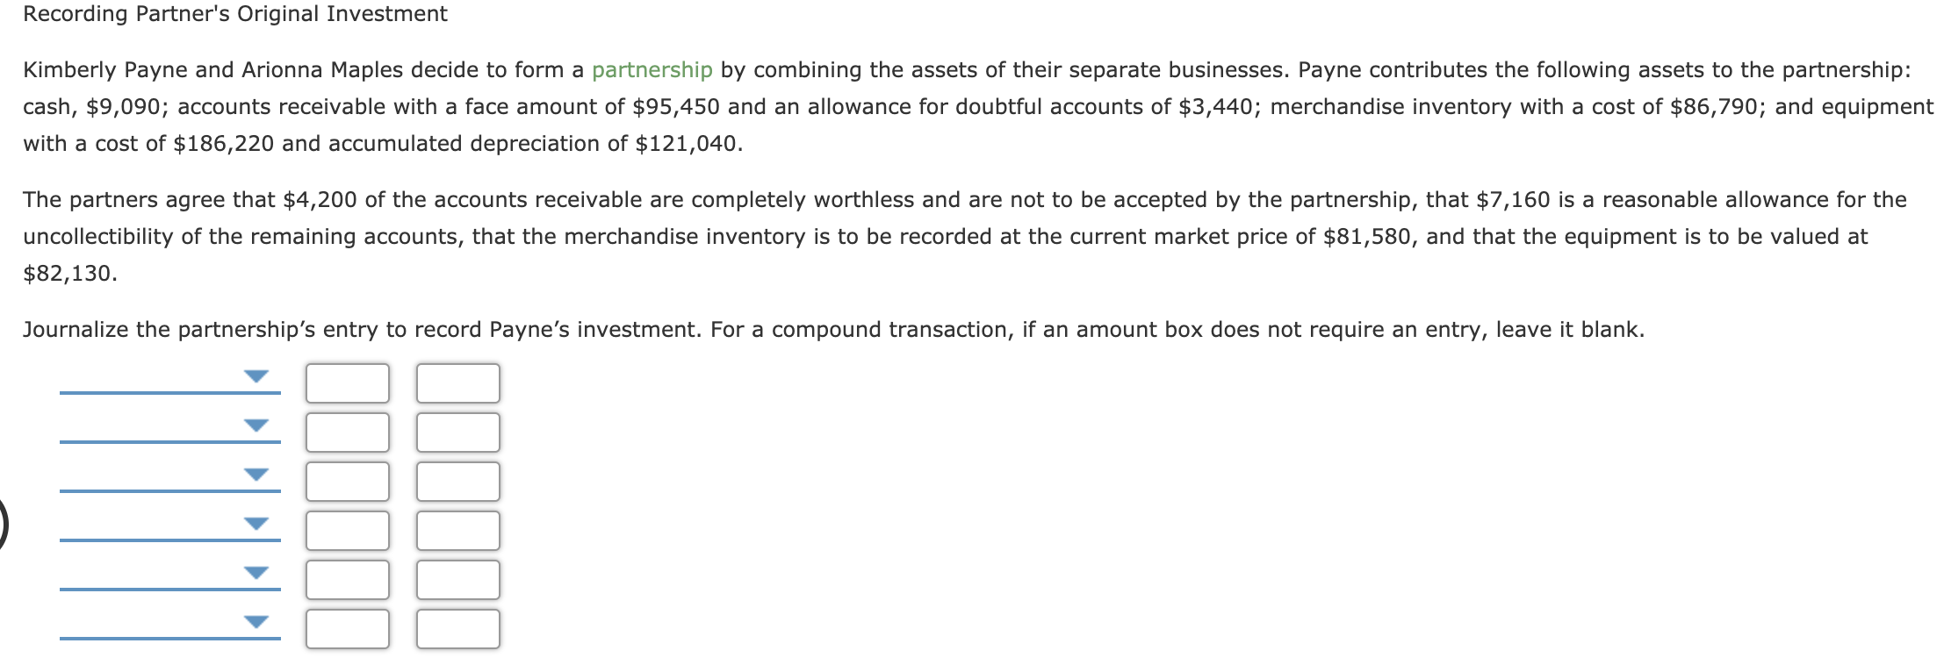Image resolution: width=1944 pixels, height=672 pixels.
Task: Select the last row credit entry box
Action: point(457,627)
